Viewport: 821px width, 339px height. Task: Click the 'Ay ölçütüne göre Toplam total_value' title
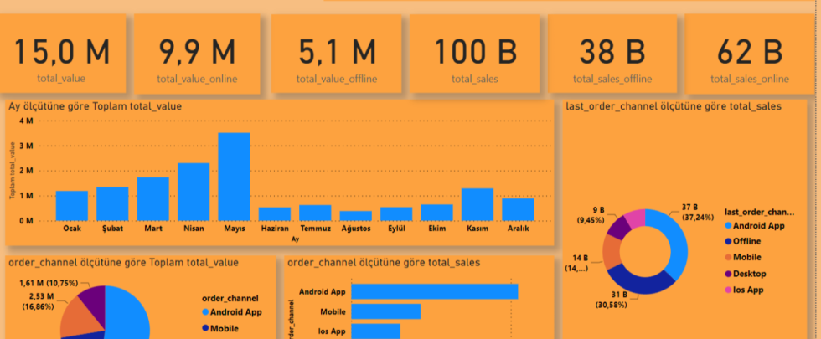pyautogui.click(x=95, y=107)
